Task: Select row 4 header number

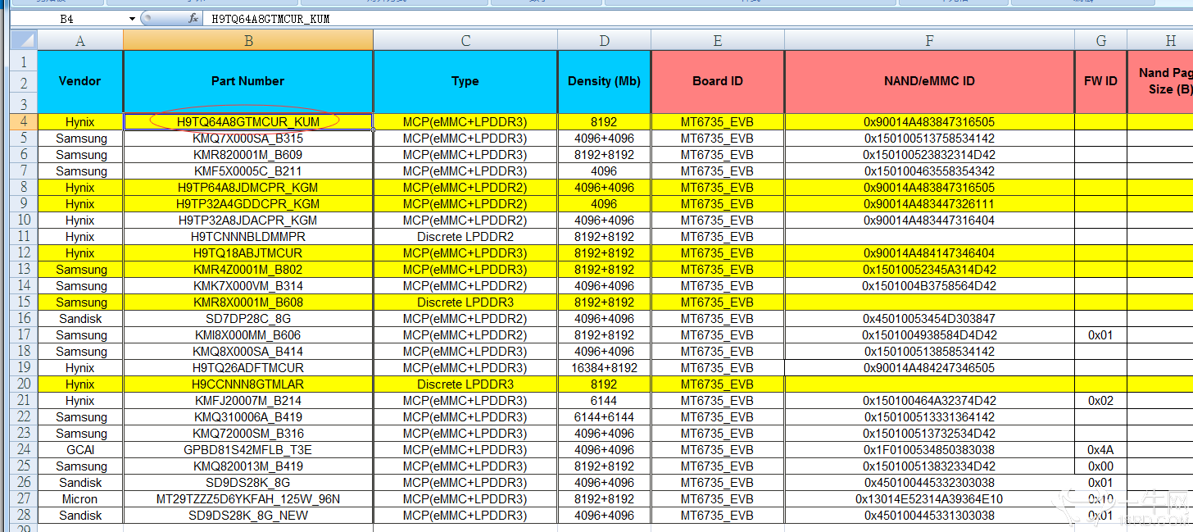Action: 25,121
